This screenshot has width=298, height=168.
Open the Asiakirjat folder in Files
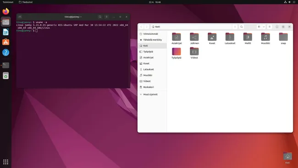tap(177, 39)
